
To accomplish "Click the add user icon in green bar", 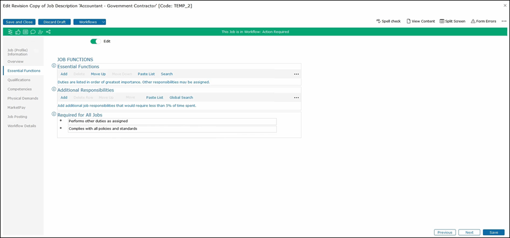I will click(40, 32).
